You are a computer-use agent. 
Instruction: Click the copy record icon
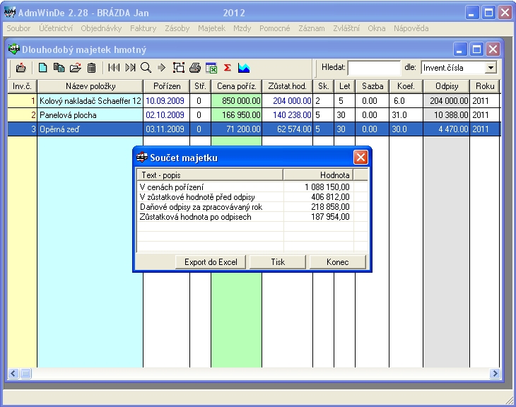click(59, 68)
